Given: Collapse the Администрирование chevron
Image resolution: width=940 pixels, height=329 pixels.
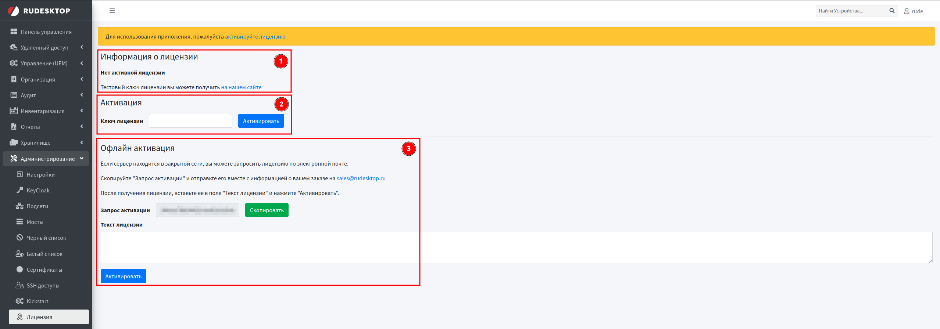Looking at the screenshot, I should click(82, 158).
